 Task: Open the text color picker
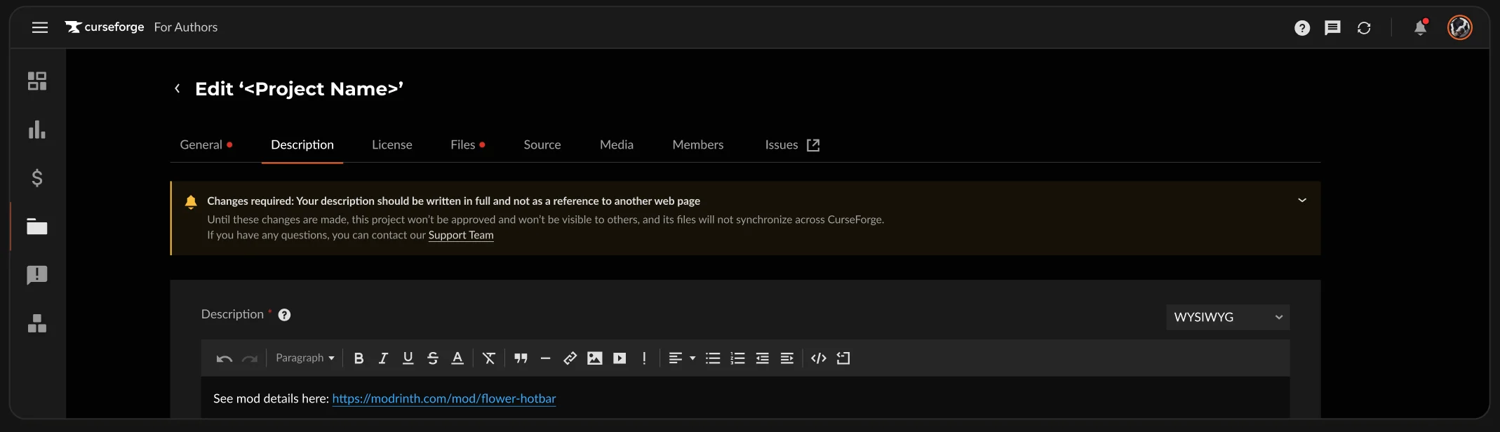click(x=457, y=358)
